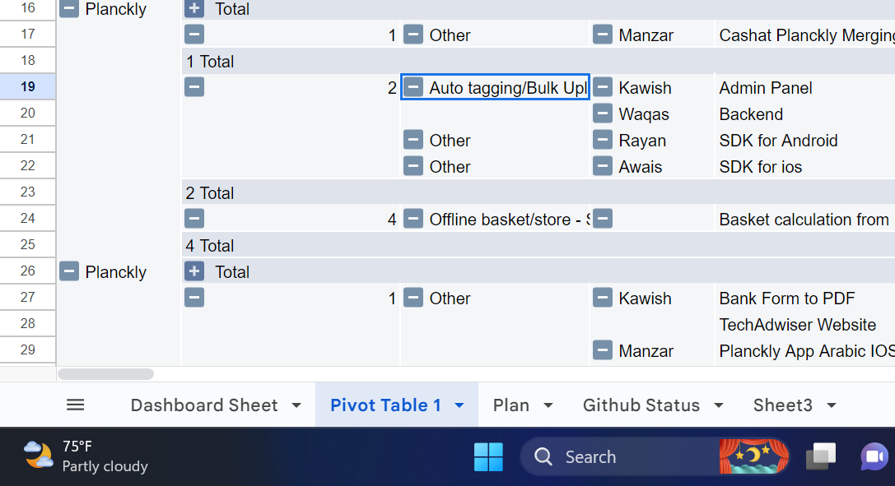Select row 19 header

(x=27, y=86)
